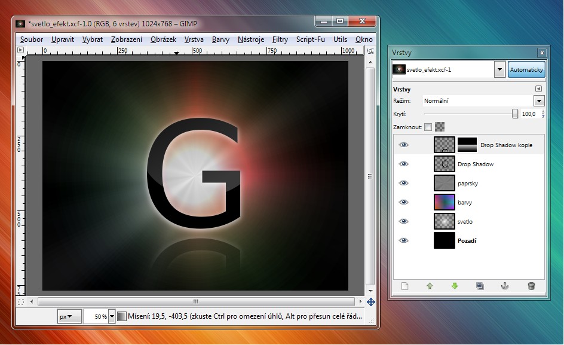The image size is (564, 345).
Task: Select Drop Shadow kopie layer mask thumbnail
Action: point(467,145)
